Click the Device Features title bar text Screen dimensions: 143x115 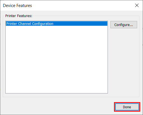pyautogui.click(x=17, y=6)
